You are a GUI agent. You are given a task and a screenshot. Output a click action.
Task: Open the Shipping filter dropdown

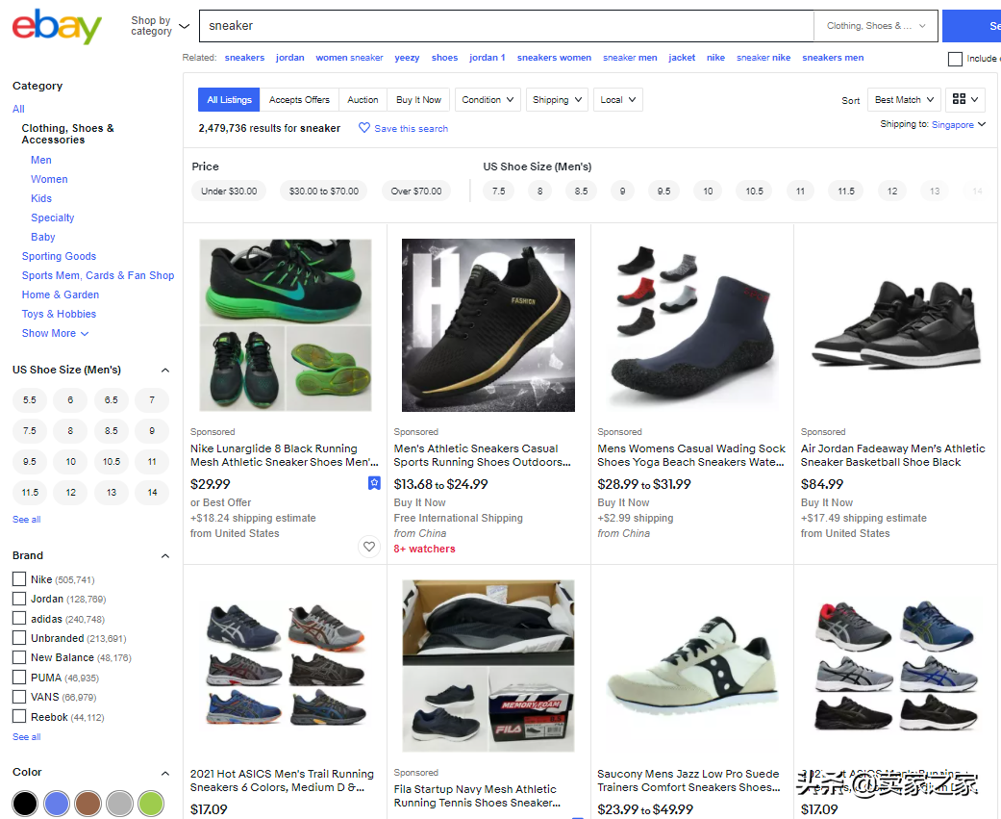point(557,100)
